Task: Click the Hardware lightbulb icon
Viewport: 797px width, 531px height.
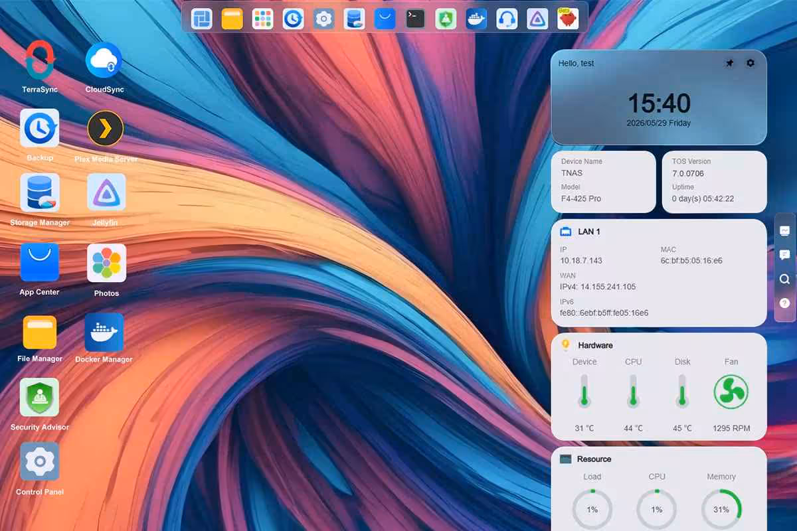Action: tap(566, 345)
